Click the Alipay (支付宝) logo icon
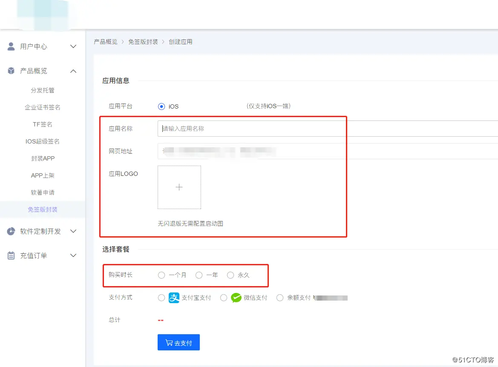498x367 pixels. (173, 298)
